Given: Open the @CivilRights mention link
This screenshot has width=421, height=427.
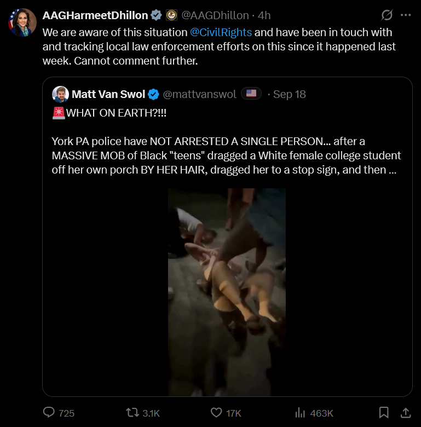Looking at the screenshot, I should tap(221, 32).
